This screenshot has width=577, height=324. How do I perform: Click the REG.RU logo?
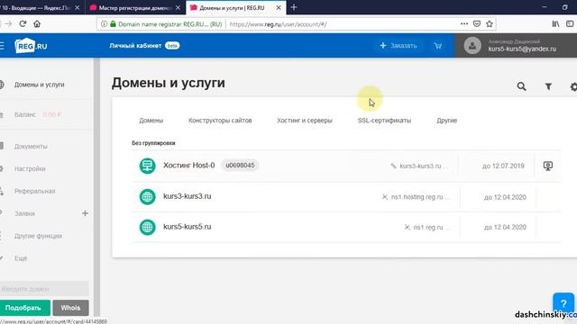tap(31, 46)
